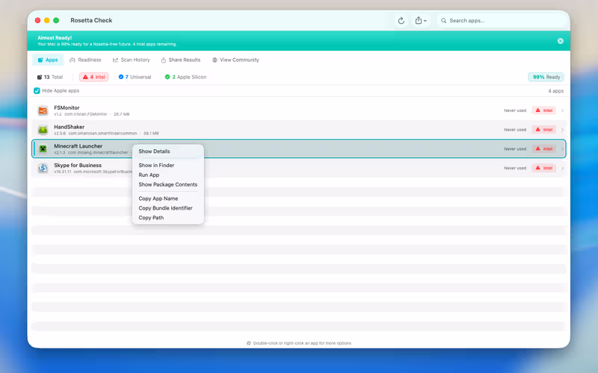The width and height of the screenshot is (598, 373).
Task: Choose Show Package Contents menu item
Action: tap(167, 184)
